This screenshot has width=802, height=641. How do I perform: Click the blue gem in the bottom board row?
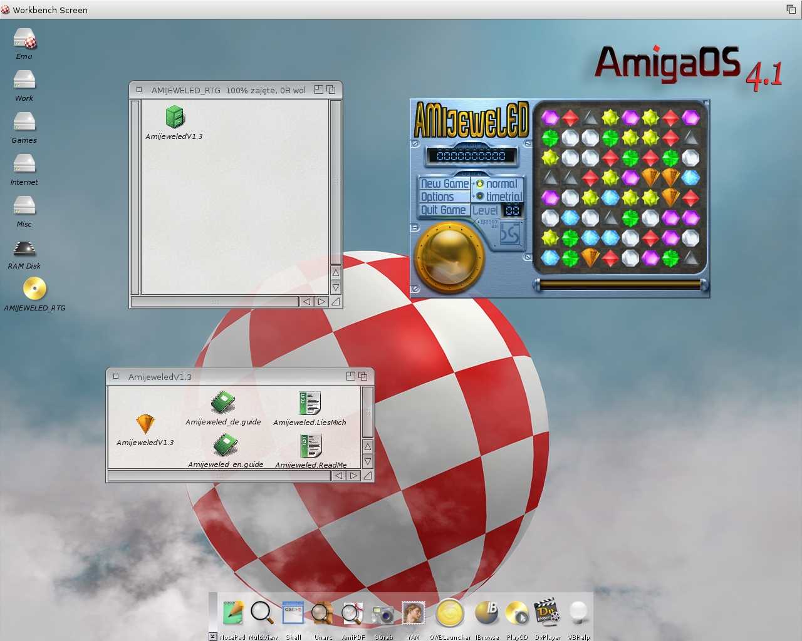550,257
